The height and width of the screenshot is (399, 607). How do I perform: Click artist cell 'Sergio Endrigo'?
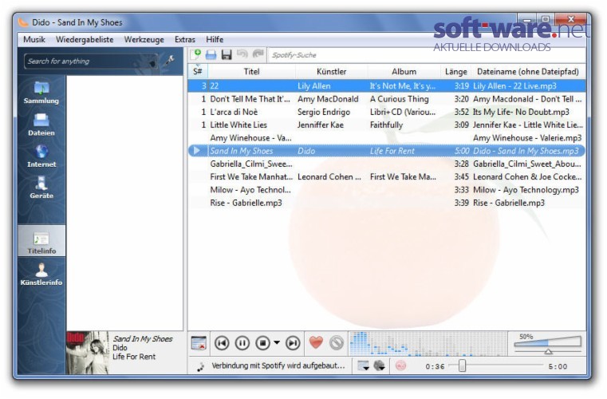(x=324, y=112)
